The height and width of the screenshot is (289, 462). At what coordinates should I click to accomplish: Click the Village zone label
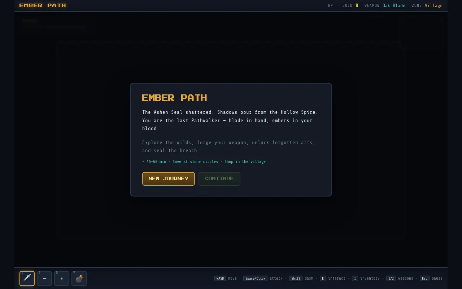433,6
